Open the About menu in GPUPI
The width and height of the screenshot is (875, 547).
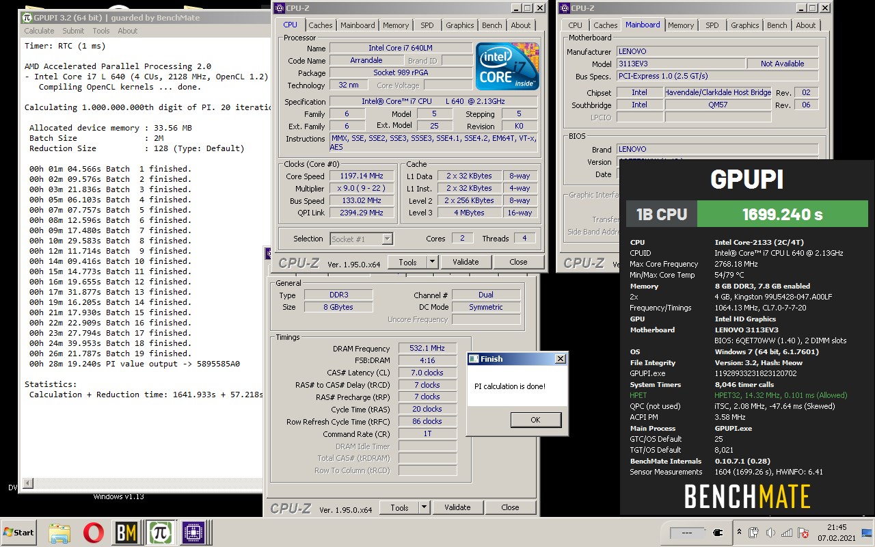point(127,31)
